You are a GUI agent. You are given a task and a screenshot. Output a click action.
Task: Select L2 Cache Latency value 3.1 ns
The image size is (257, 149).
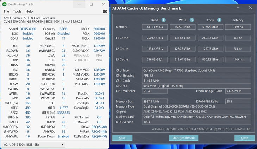pos(238,49)
